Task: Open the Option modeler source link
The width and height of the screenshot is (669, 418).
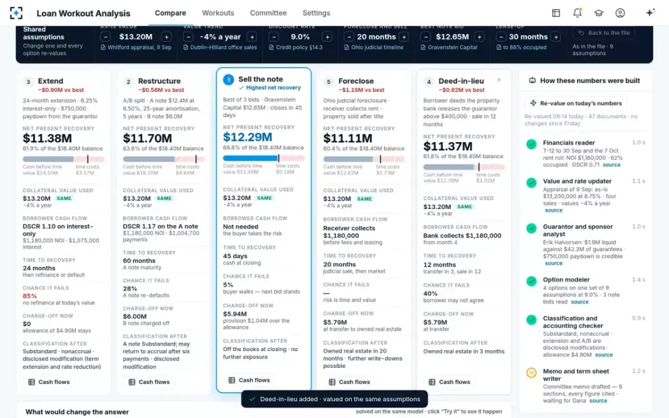Action: point(580,302)
